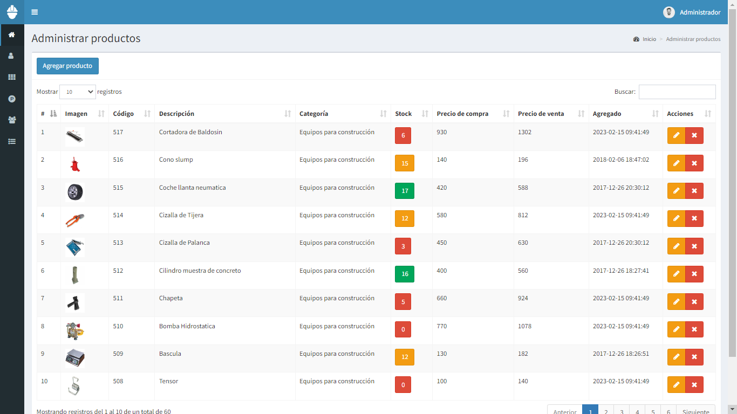Click the home icon in sidebar
This screenshot has height=414, width=737.
coord(12,35)
